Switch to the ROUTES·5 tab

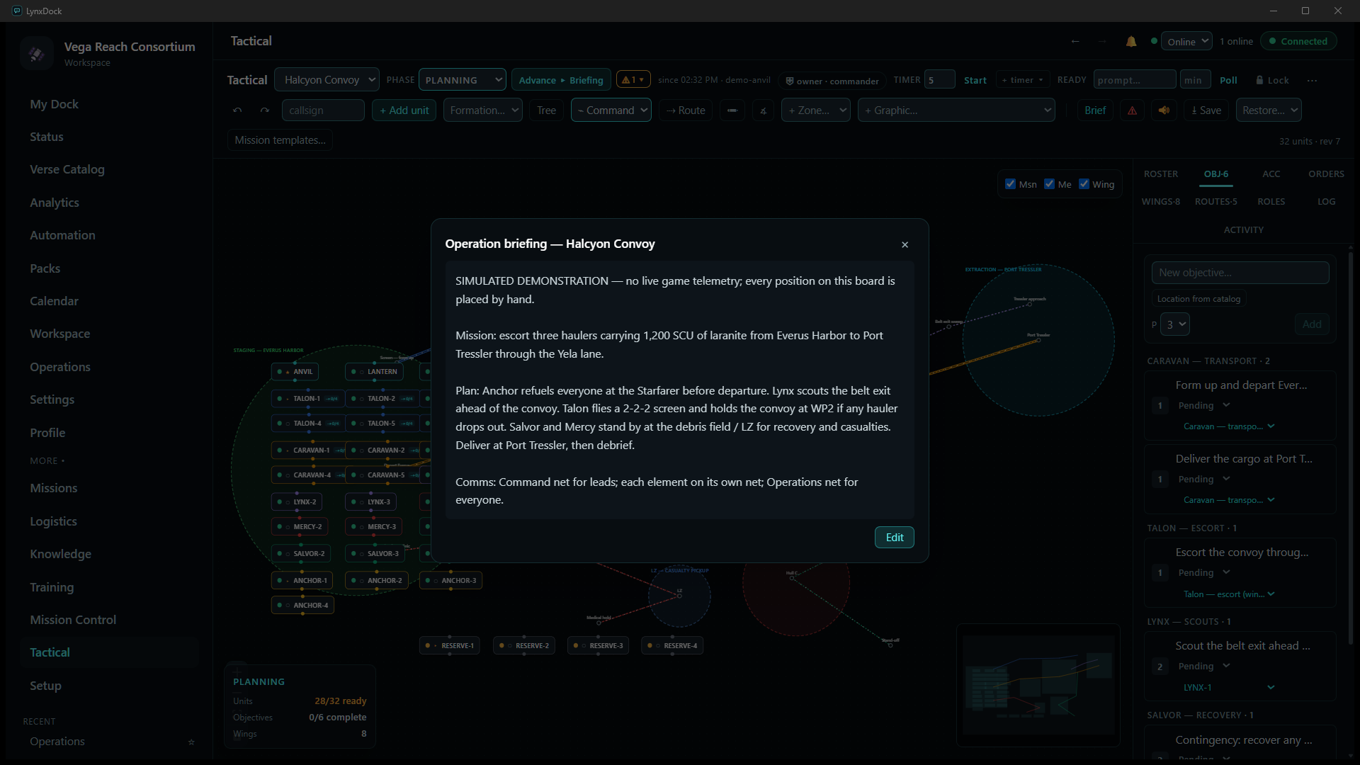[x=1215, y=202]
